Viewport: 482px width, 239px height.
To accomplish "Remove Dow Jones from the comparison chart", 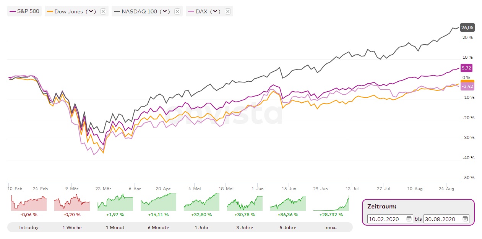I will tap(103, 11).
